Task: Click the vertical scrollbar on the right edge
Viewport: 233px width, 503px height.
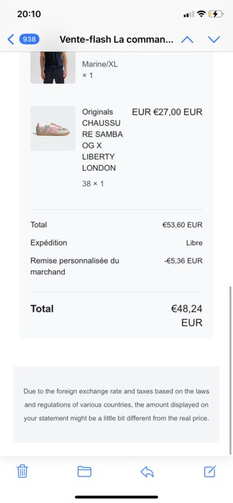Action: tap(230, 370)
